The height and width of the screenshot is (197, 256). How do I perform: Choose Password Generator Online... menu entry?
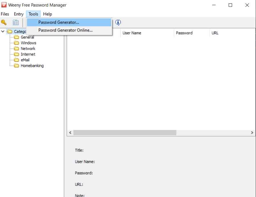69,30
